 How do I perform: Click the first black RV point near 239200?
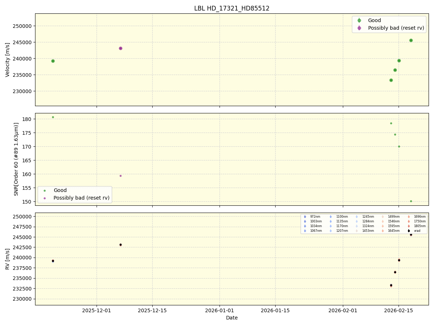coord(53,261)
